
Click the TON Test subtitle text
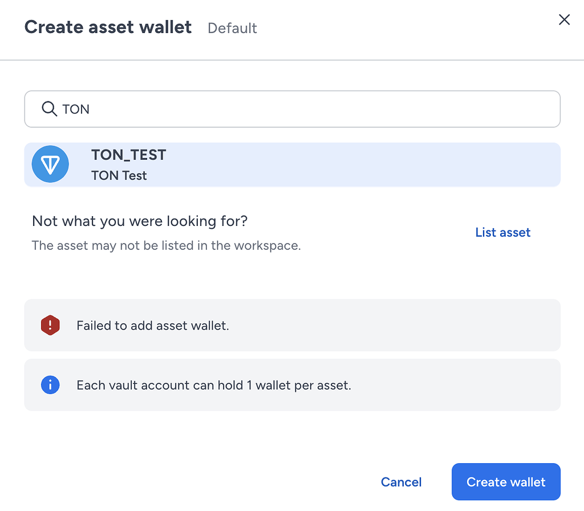(119, 176)
